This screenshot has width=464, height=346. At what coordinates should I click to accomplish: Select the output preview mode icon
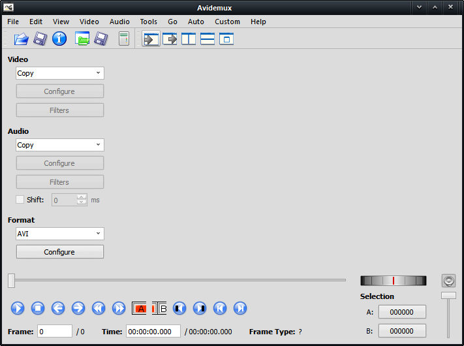click(170, 39)
